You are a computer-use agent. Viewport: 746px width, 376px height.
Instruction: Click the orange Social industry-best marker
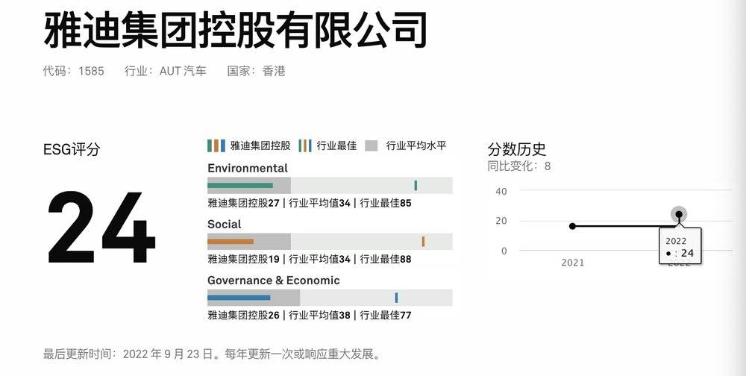coord(423,242)
